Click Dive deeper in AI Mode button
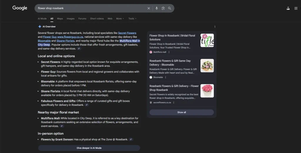Screen dimensions: 301x153 [89, 148]
